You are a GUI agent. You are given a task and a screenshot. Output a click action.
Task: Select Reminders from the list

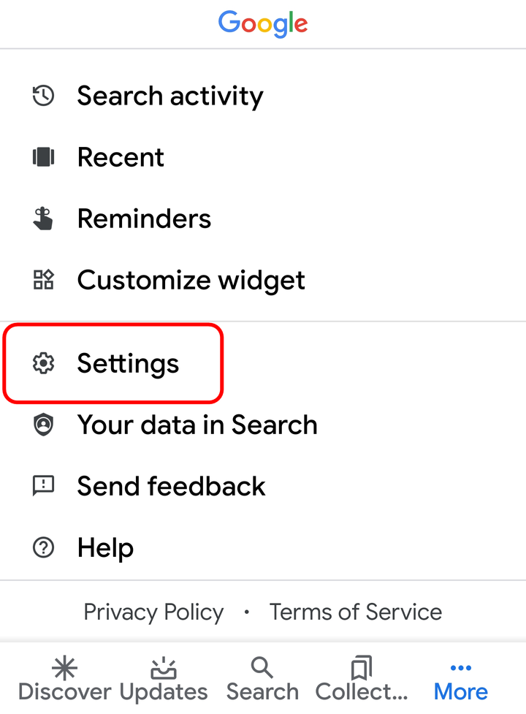click(144, 219)
